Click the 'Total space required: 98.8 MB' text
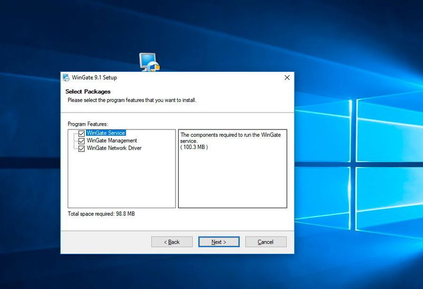Viewport: 423px width, 289px height. [x=101, y=214]
